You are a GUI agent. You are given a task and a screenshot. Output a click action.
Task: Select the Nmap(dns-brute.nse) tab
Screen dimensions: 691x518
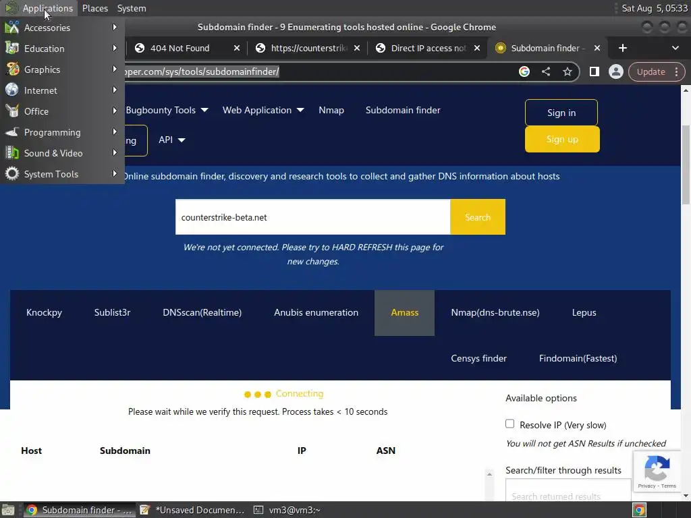point(495,312)
